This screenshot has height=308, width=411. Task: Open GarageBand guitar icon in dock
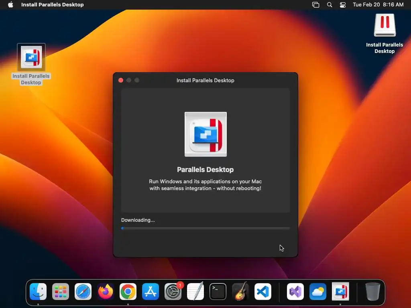(240, 292)
